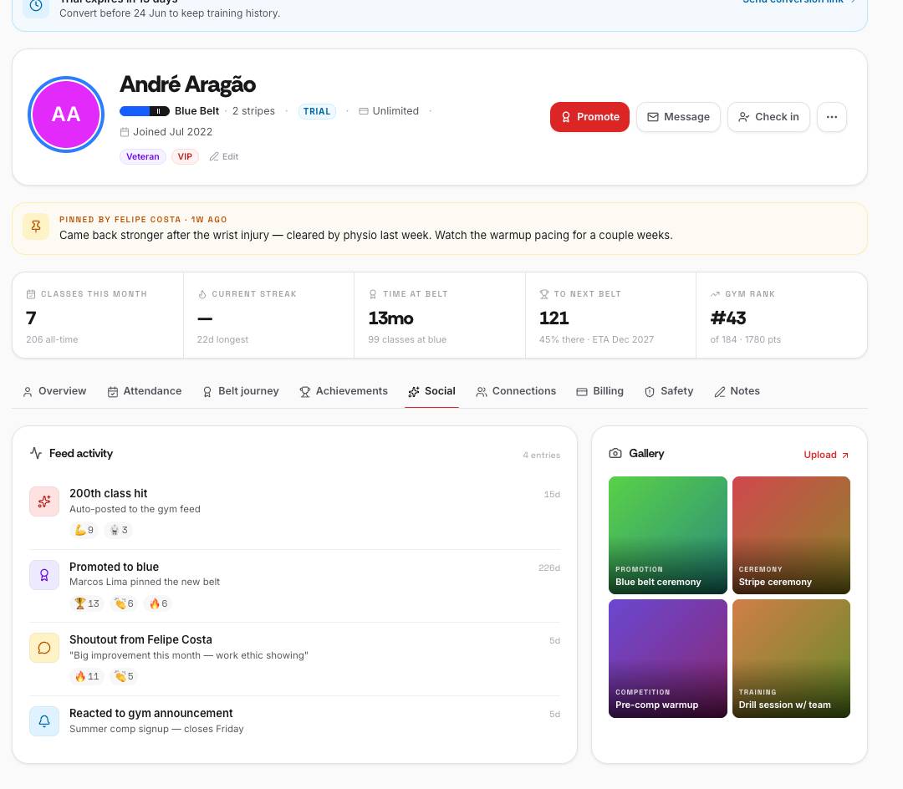
Task: Select the Social tab
Action: pyautogui.click(x=432, y=391)
